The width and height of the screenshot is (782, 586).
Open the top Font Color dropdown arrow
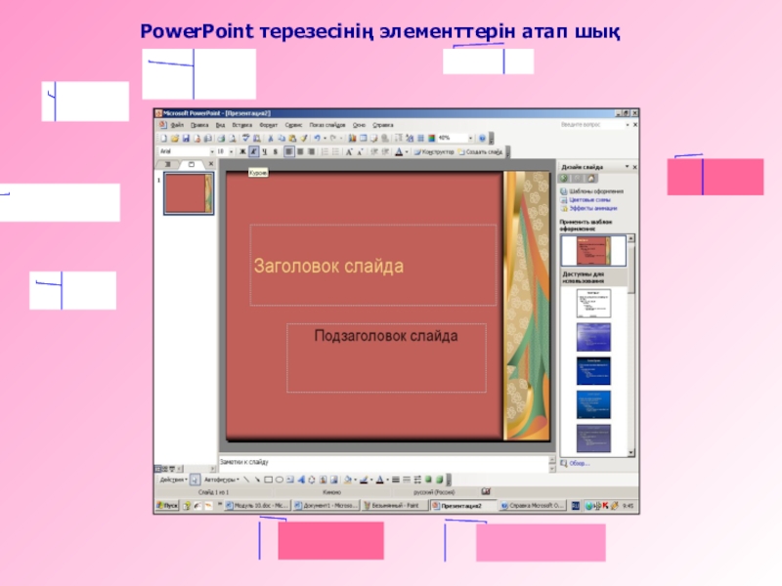point(407,152)
